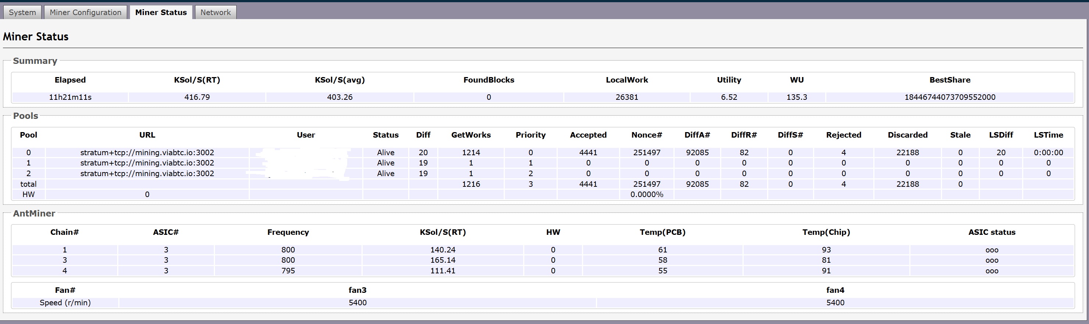Click the KSol/S(avg) value 403.26
The image size is (1089, 324).
pos(339,97)
